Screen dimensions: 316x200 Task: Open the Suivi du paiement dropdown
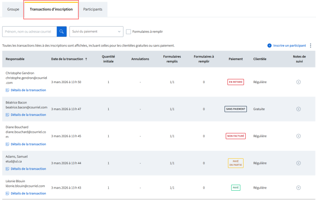click(96, 32)
